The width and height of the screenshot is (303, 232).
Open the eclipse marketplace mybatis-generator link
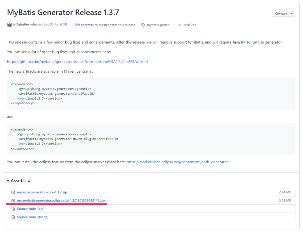coord(177,162)
